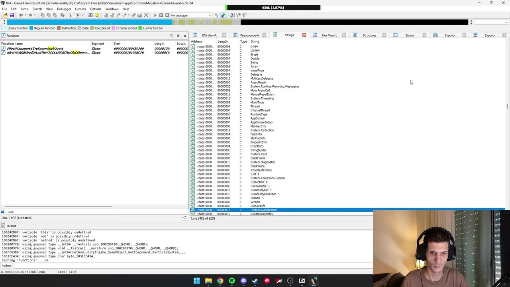Image resolution: width=510 pixels, height=287 pixels.
Task: Close the IDA View-A tab
Action: 224,35
